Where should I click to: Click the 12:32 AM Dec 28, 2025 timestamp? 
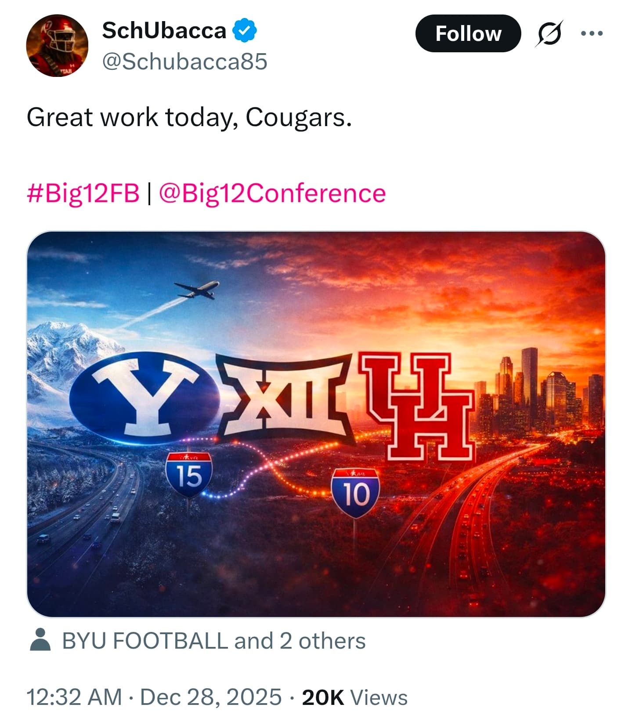click(x=154, y=697)
